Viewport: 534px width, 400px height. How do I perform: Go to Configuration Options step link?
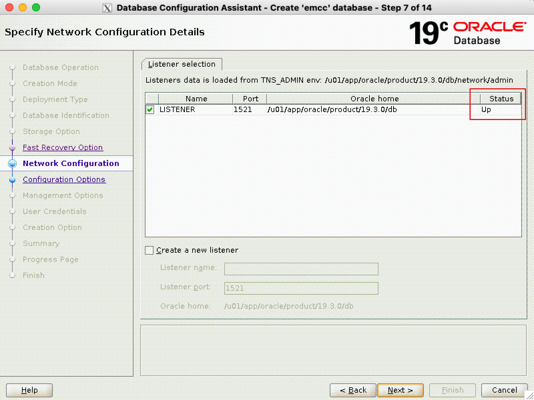tap(64, 179)
